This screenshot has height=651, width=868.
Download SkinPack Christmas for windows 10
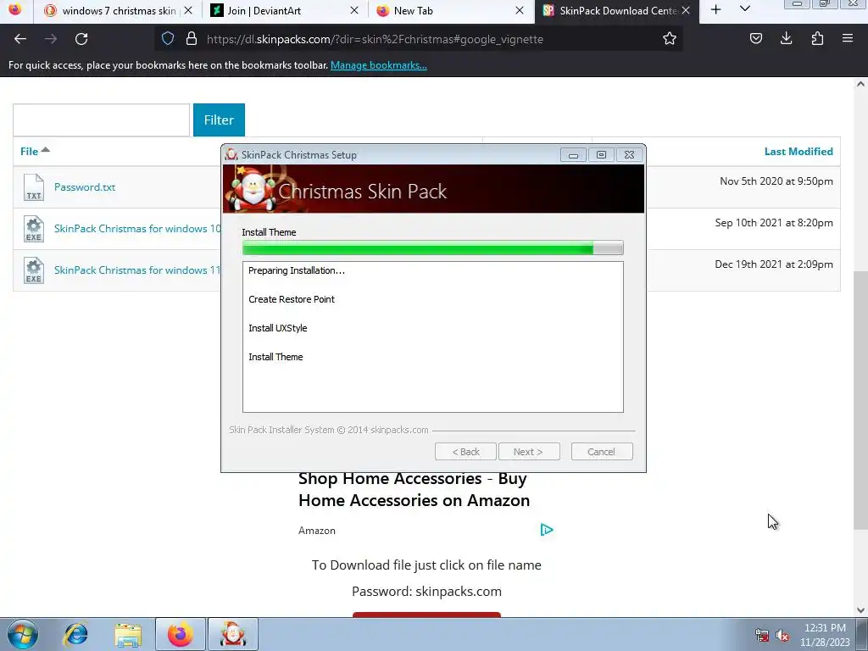pos(137,229)
